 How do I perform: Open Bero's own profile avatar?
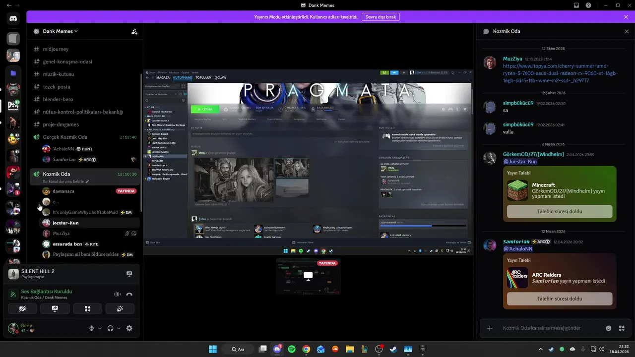(x=13, y=328)
